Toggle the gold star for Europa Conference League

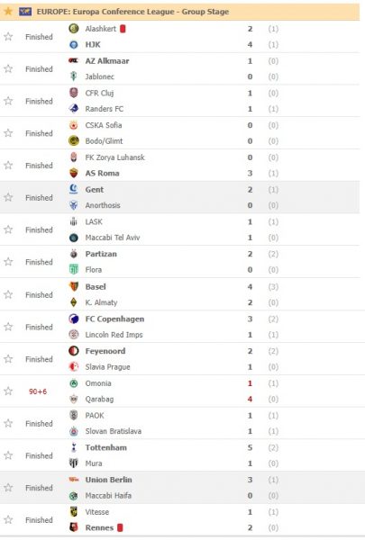tap(8, 12)
